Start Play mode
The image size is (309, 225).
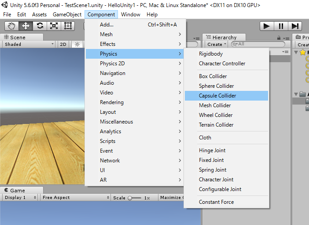267,26
